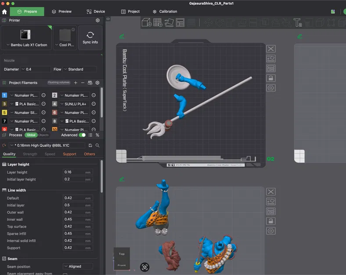346x275 pixels.
Task: Click the Add plate grid toolbar icon
Action: [x=158, y=22]
